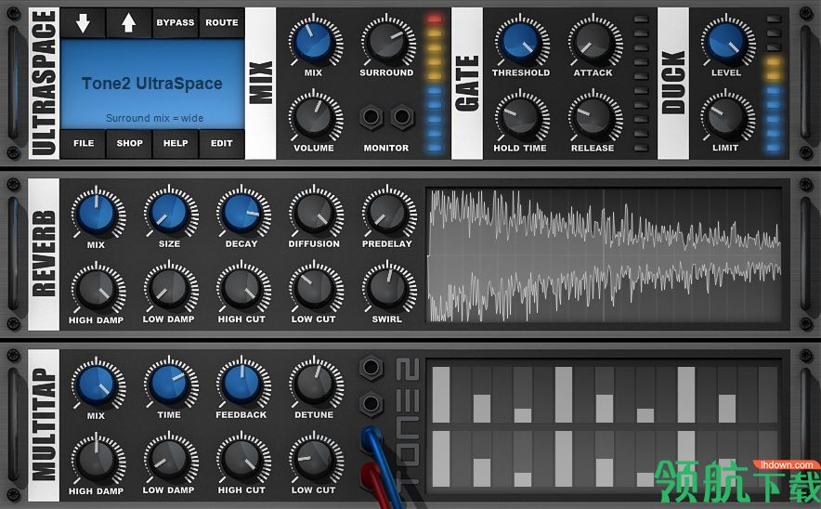This screenshot has width=821, height=509.
Task: Click the reverb LOW DAMP knob
Action: click(x=169, y=288)
